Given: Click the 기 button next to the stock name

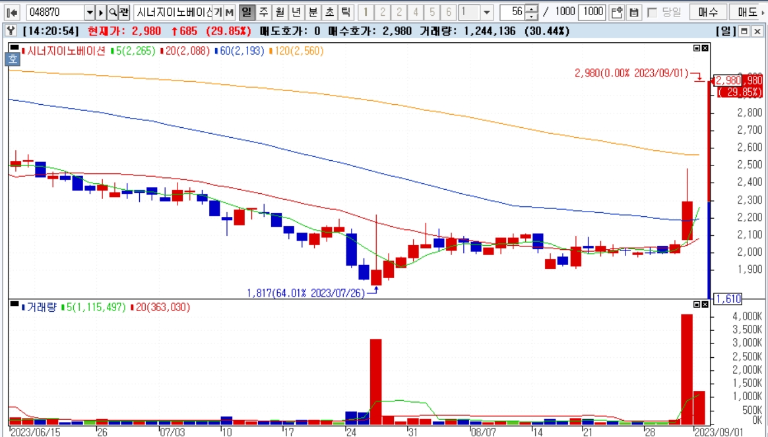Looking at the screenshot, I should coord(218,13).
